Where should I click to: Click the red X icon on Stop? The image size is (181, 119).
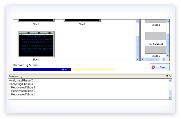[x=153, y=67]
